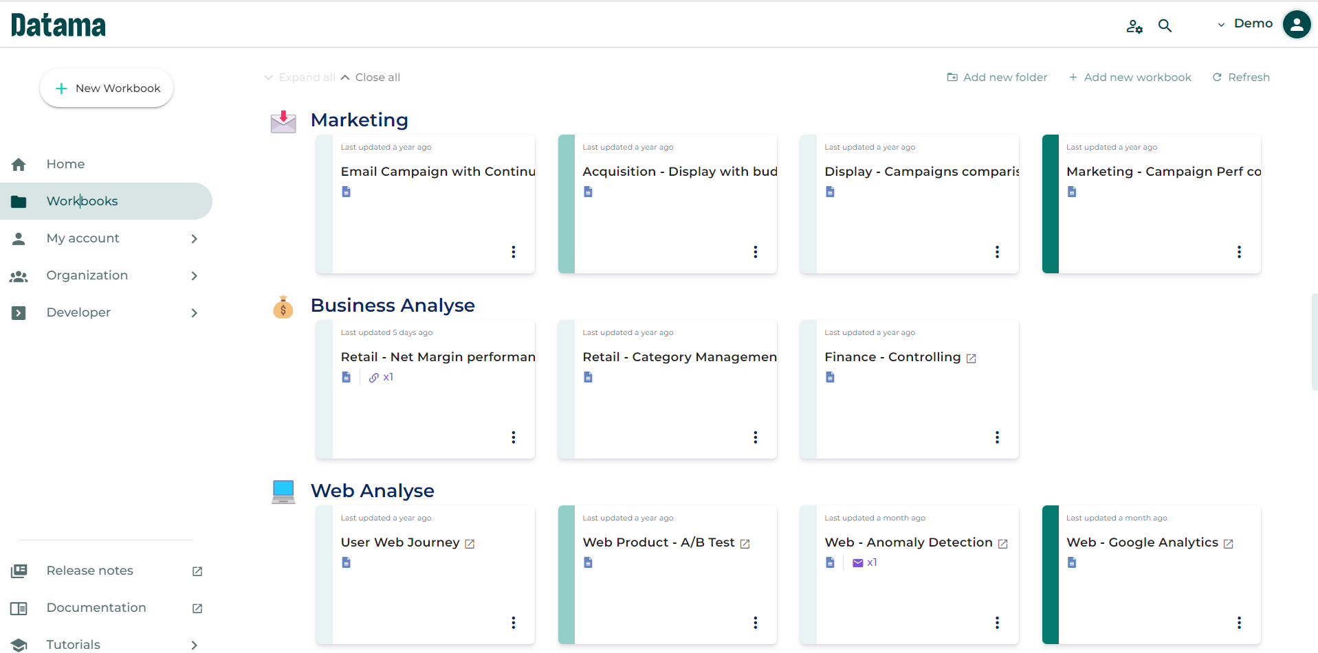Screen dimensions: 1318x653
Task: Open Documentation link
Action: [x=96, y=608]
